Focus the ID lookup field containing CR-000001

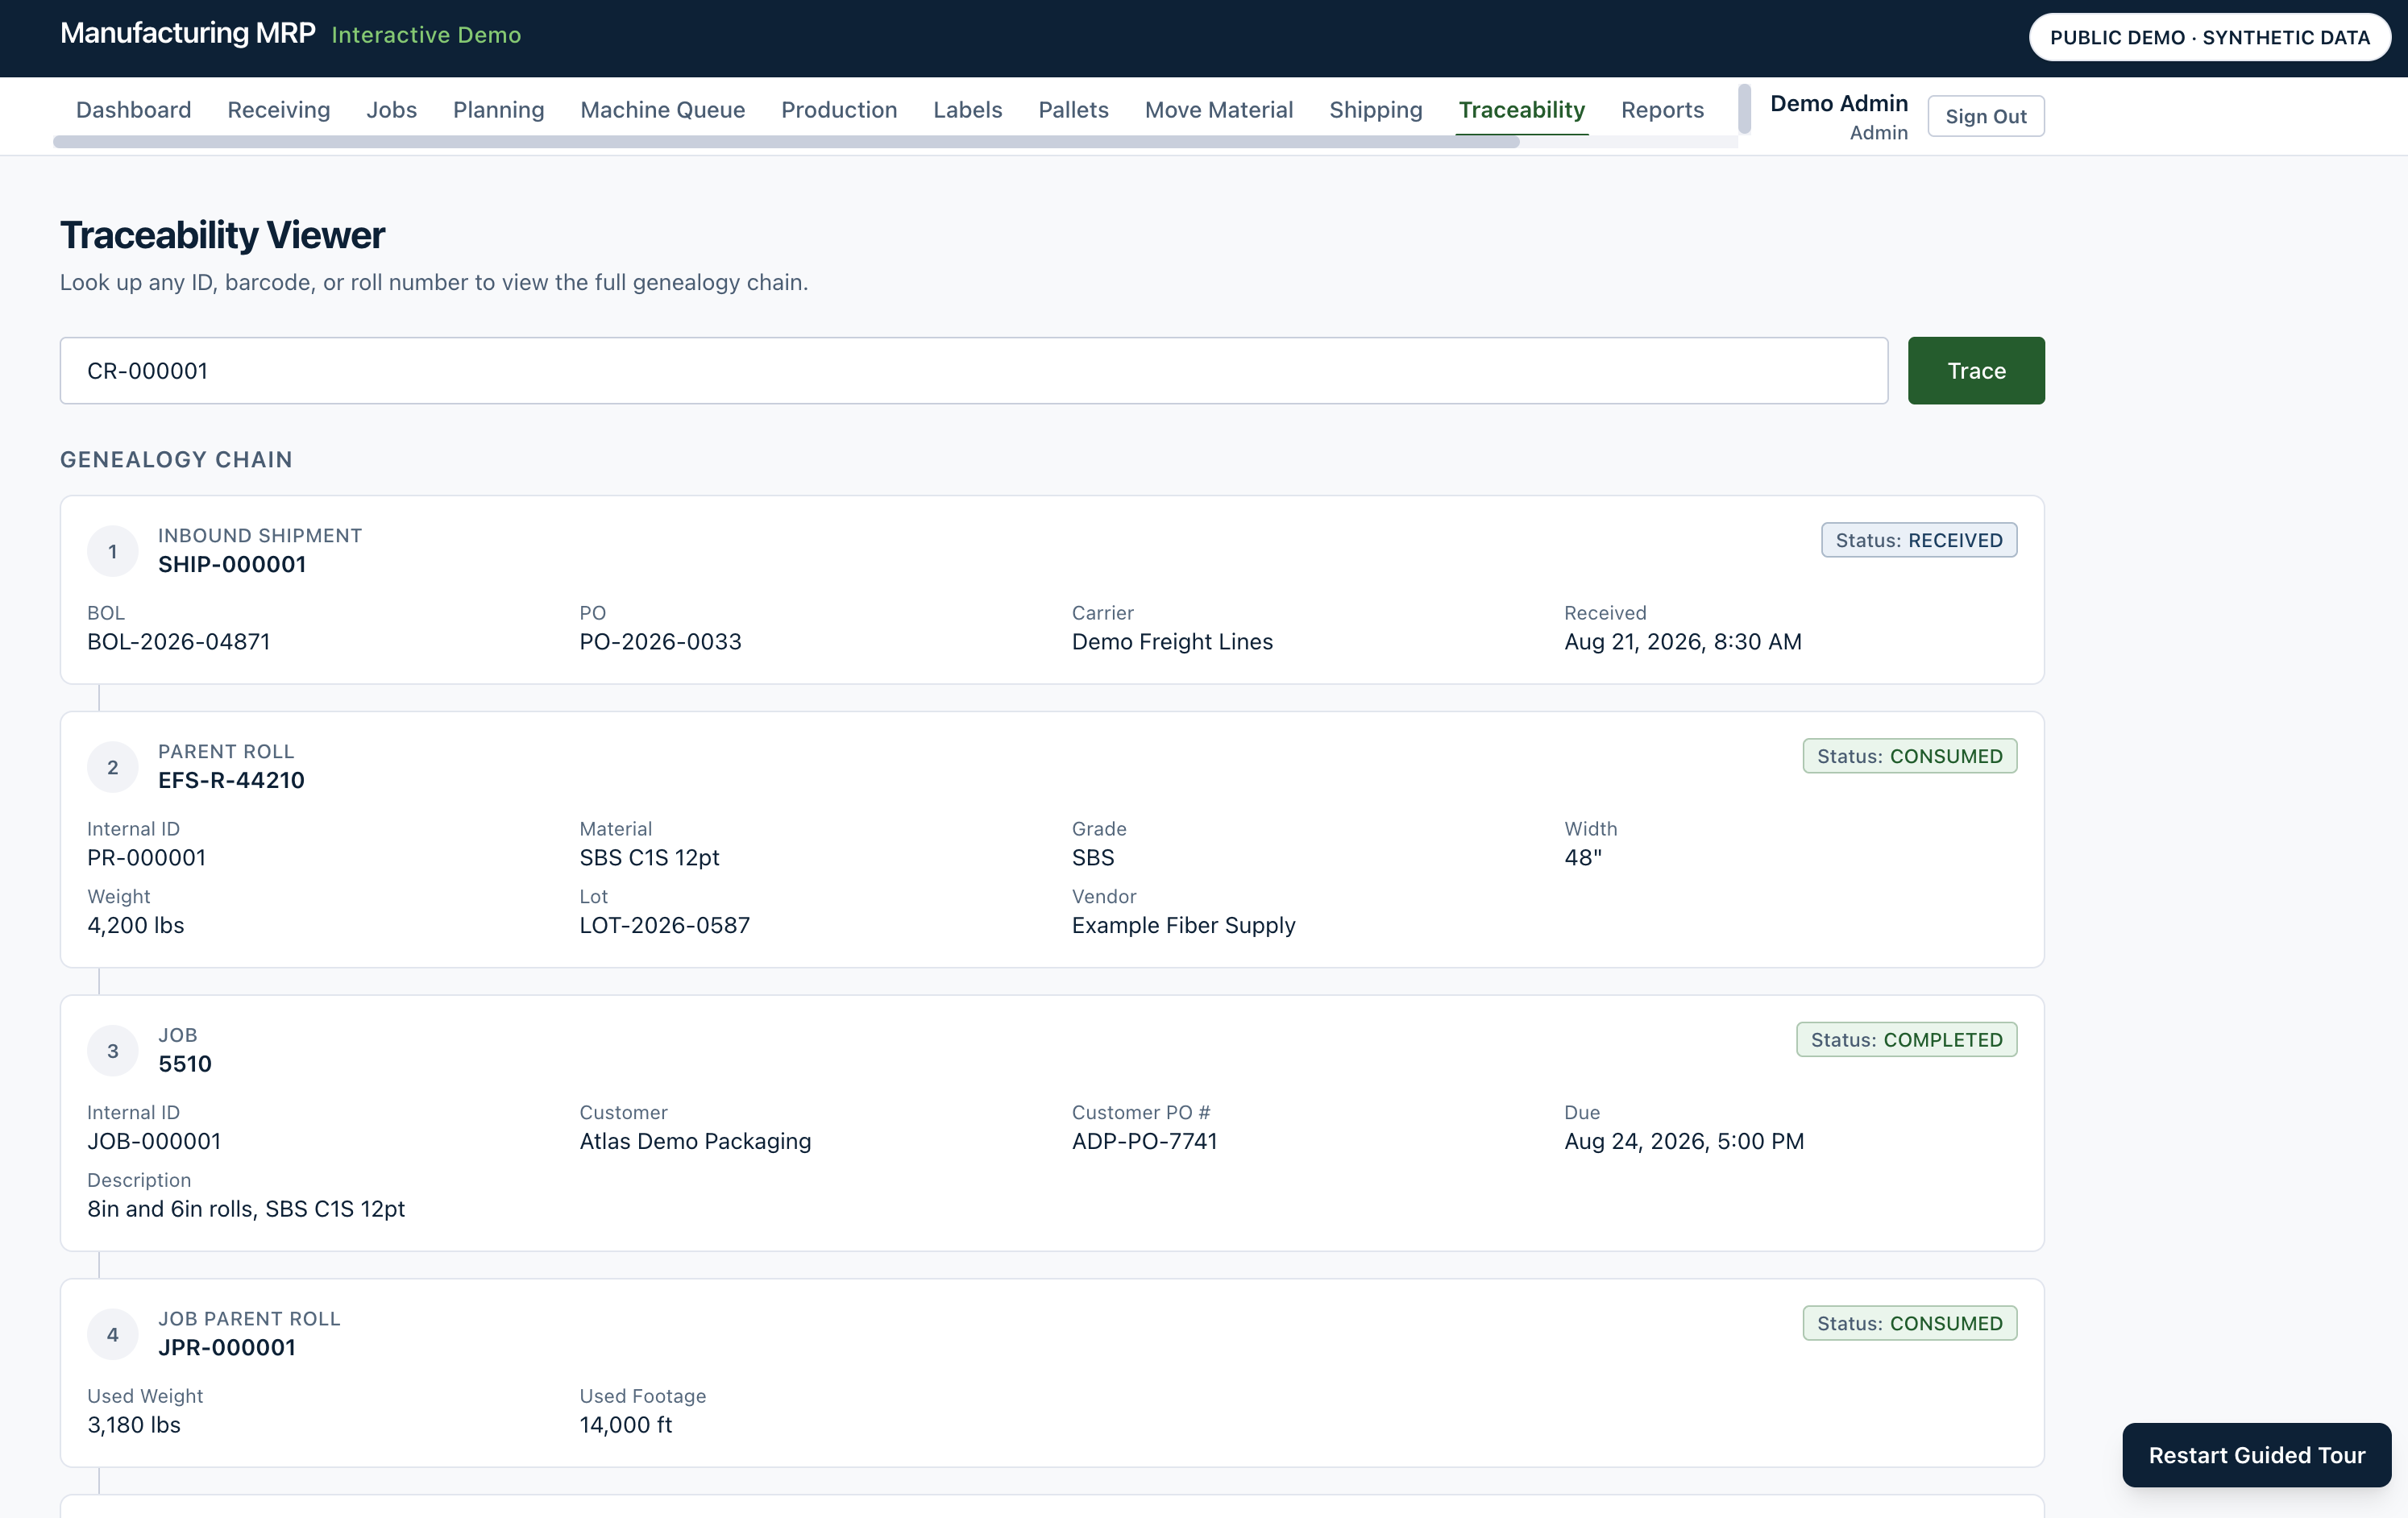(973, 371)
